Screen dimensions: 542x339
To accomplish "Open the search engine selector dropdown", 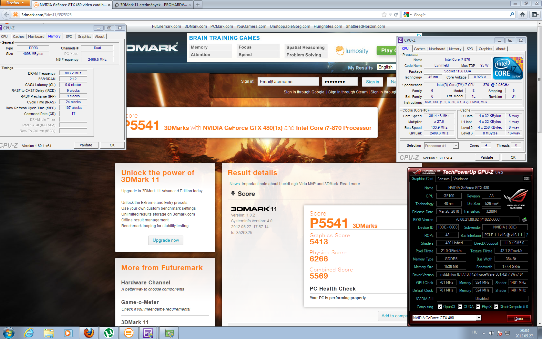I will (408, 15).
